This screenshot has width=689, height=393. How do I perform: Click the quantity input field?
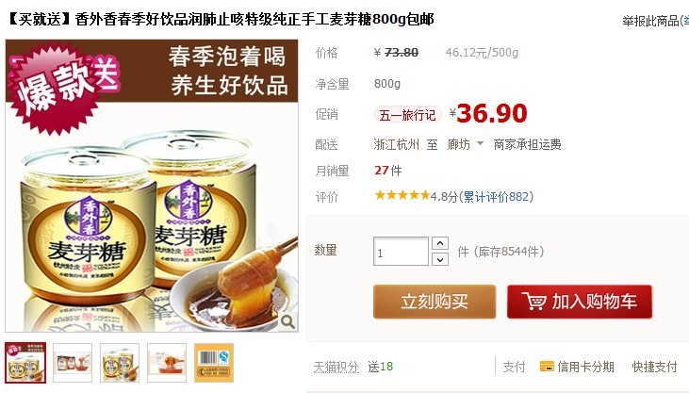pyautogui.click(x=401, y=252)
